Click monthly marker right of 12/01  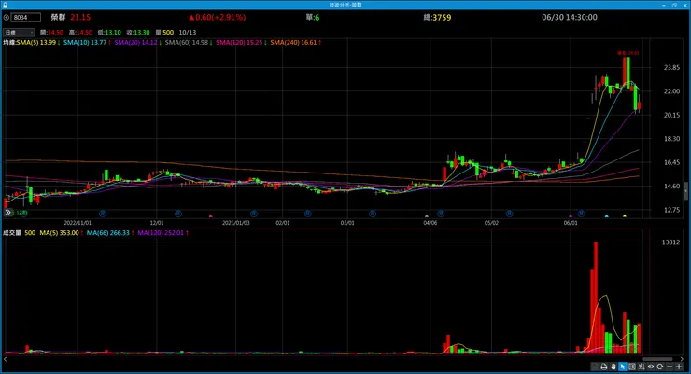click(178, 214)
